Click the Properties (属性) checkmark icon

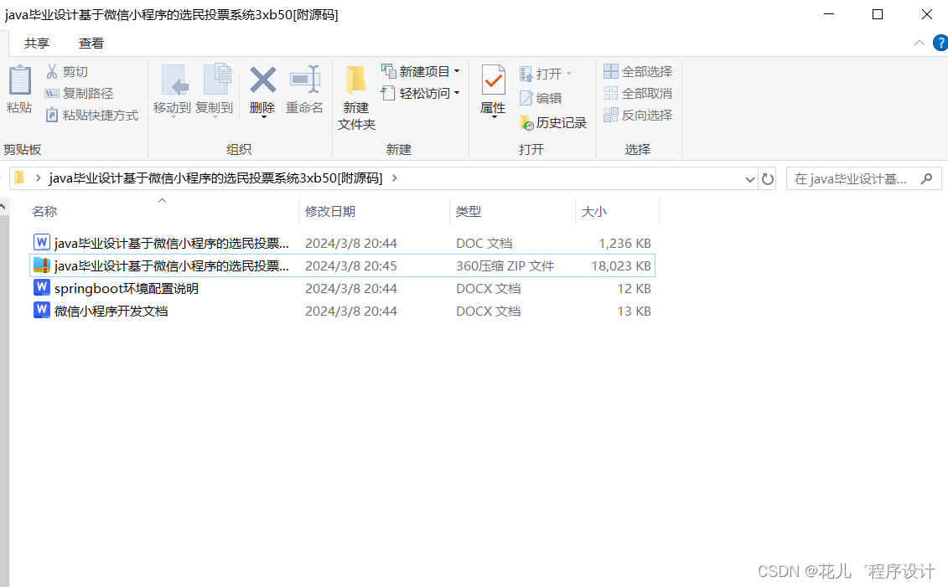494,80
